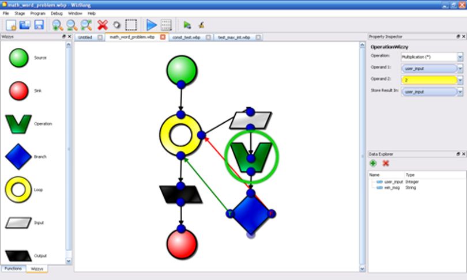Viewport: 467px width, 280px height.
Task: Open the Operation dropdown showing Multiplication
Action: pyautogui.click(x=460, y=57)
